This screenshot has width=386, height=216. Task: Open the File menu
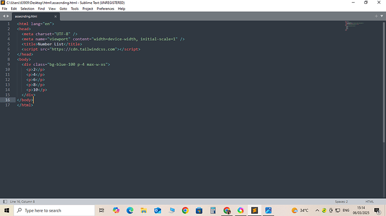pyautogui.click(x=4, y=8)
